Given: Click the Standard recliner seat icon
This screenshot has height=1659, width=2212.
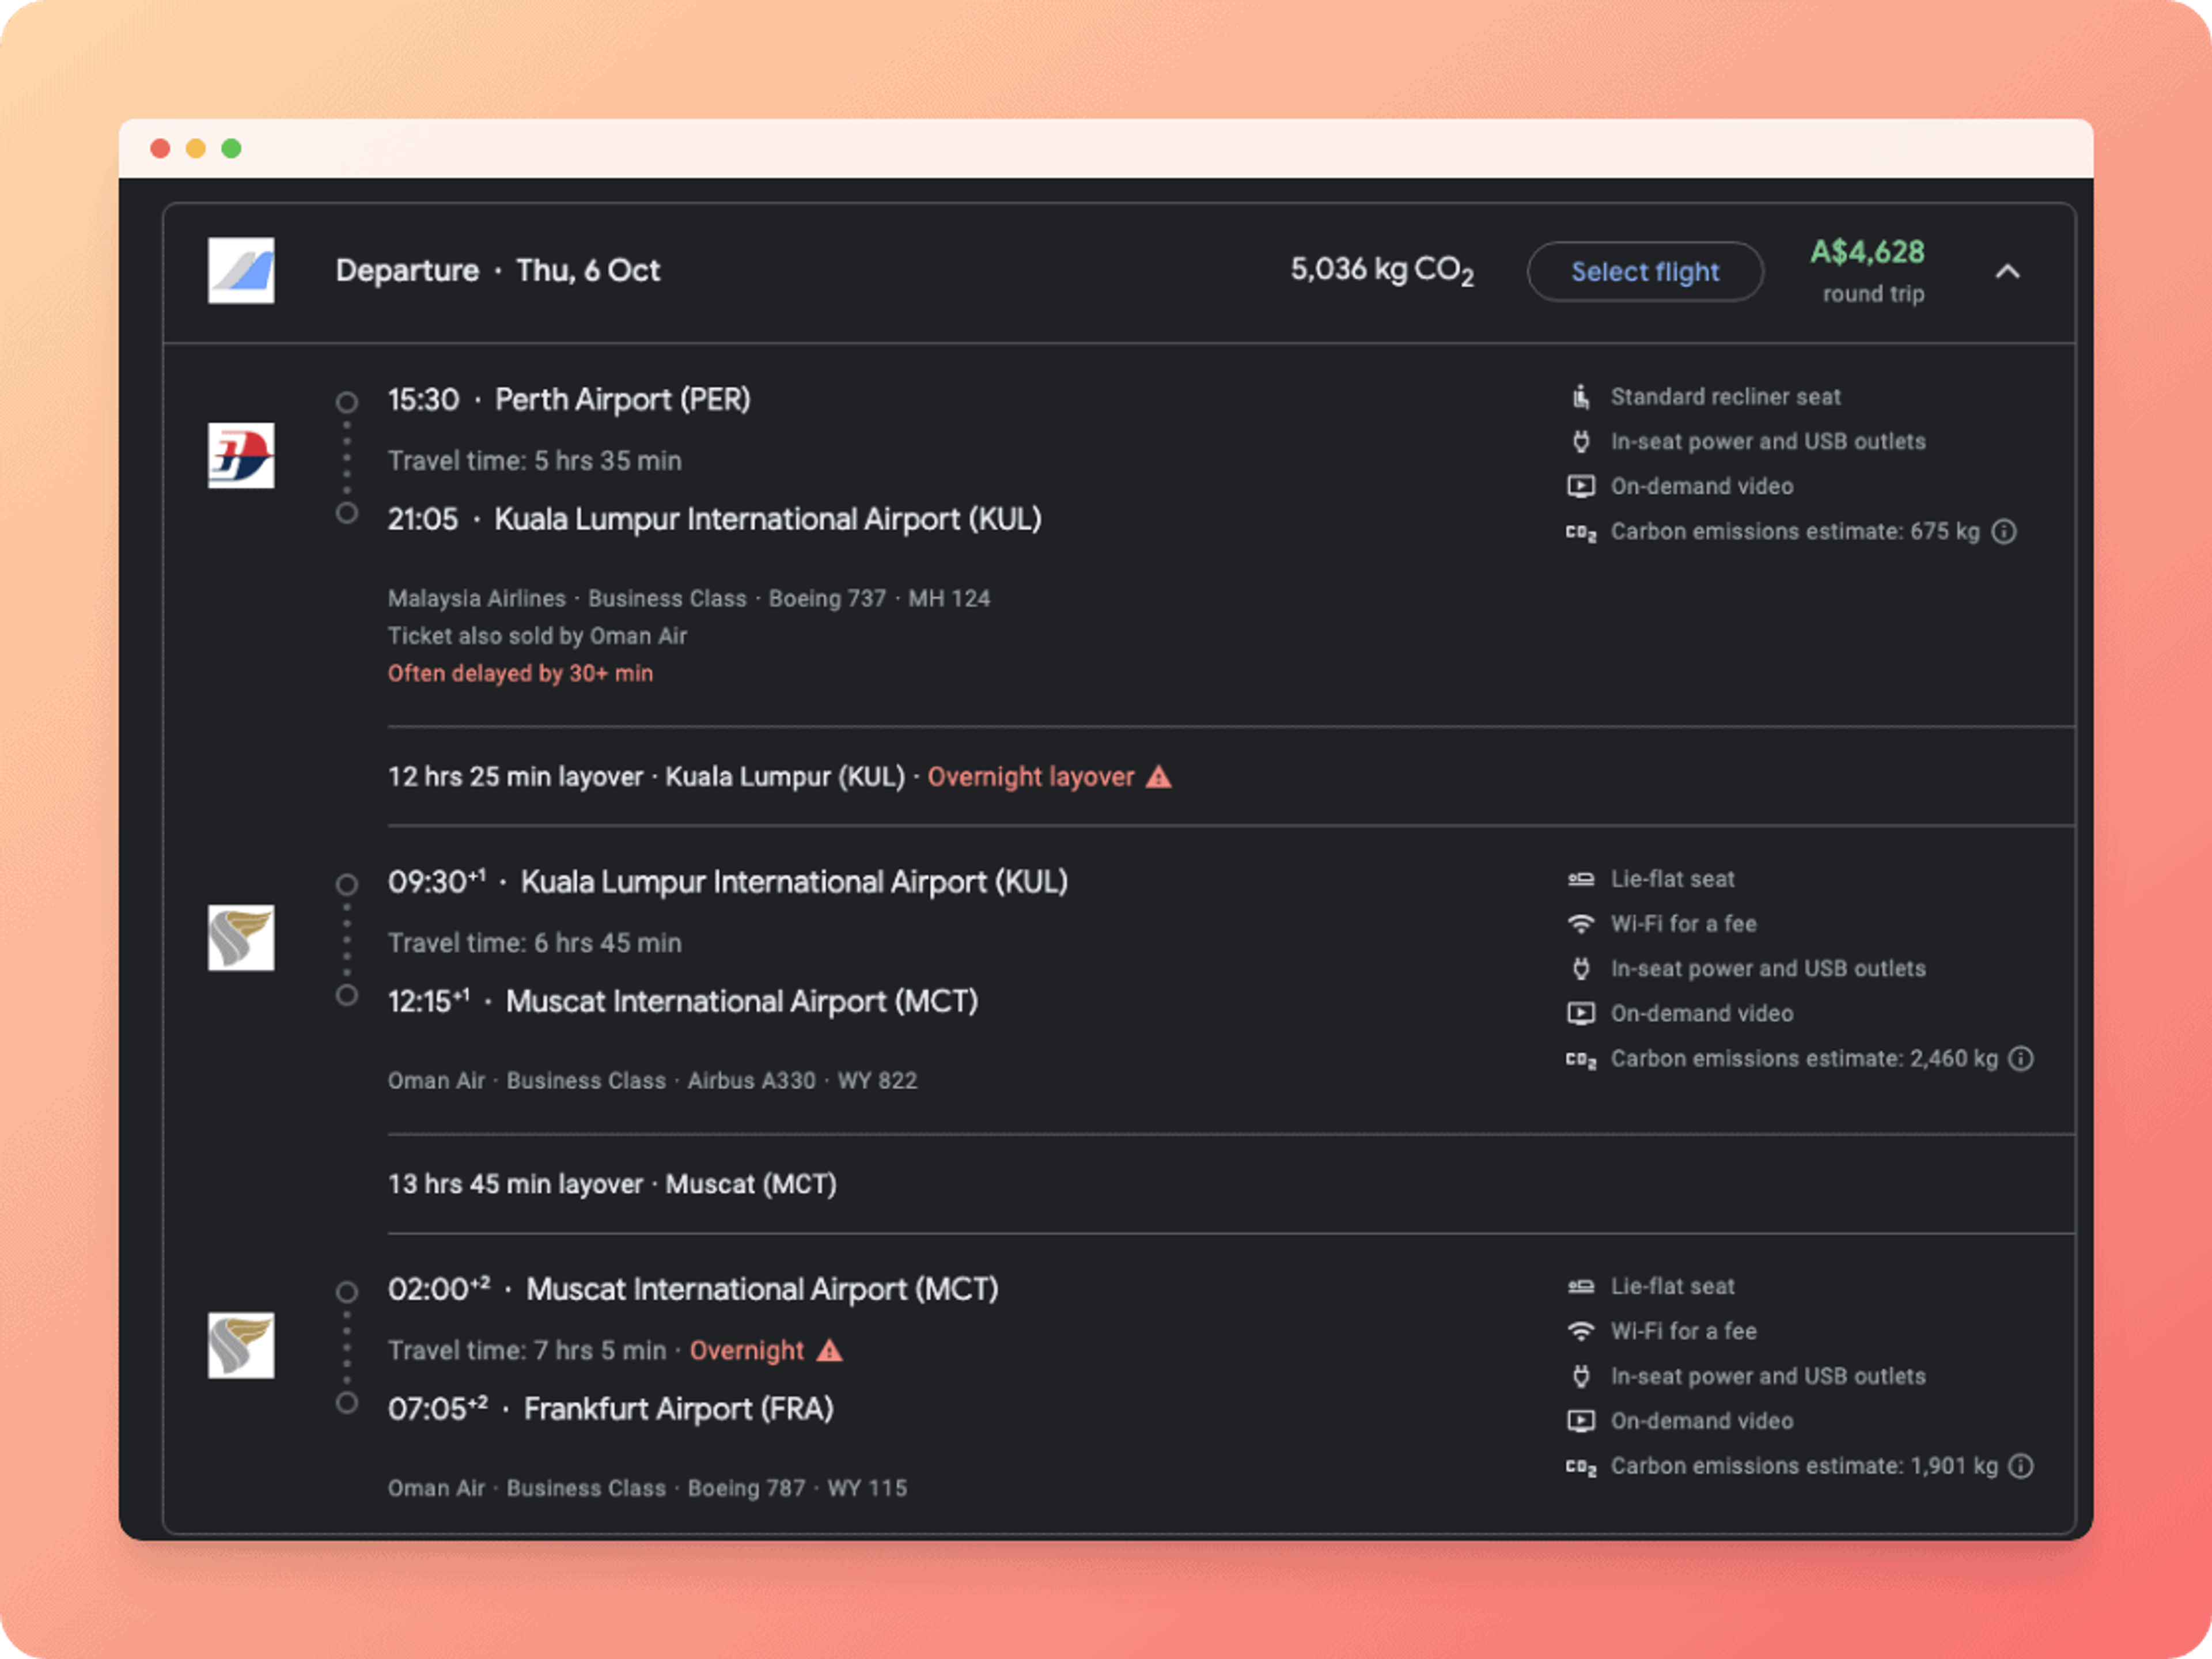Looking at the screenshot, I should 1580,397.
